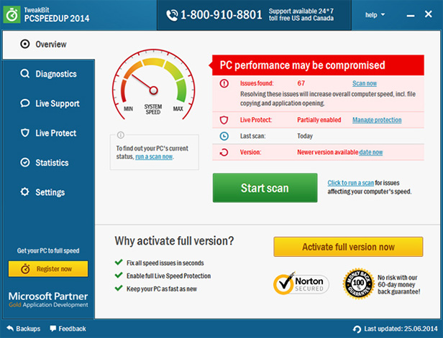Click the red exclamation icon beside Issues found
Image resolution: width=443 pixels, height=338 pixels.
tap(224, 83)
